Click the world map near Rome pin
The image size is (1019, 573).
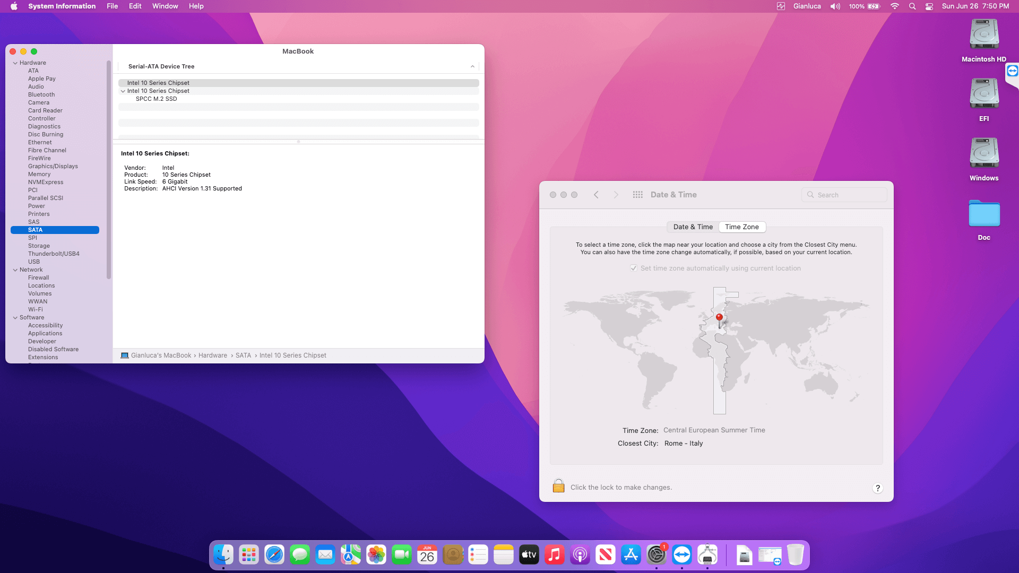coord(720,321)
